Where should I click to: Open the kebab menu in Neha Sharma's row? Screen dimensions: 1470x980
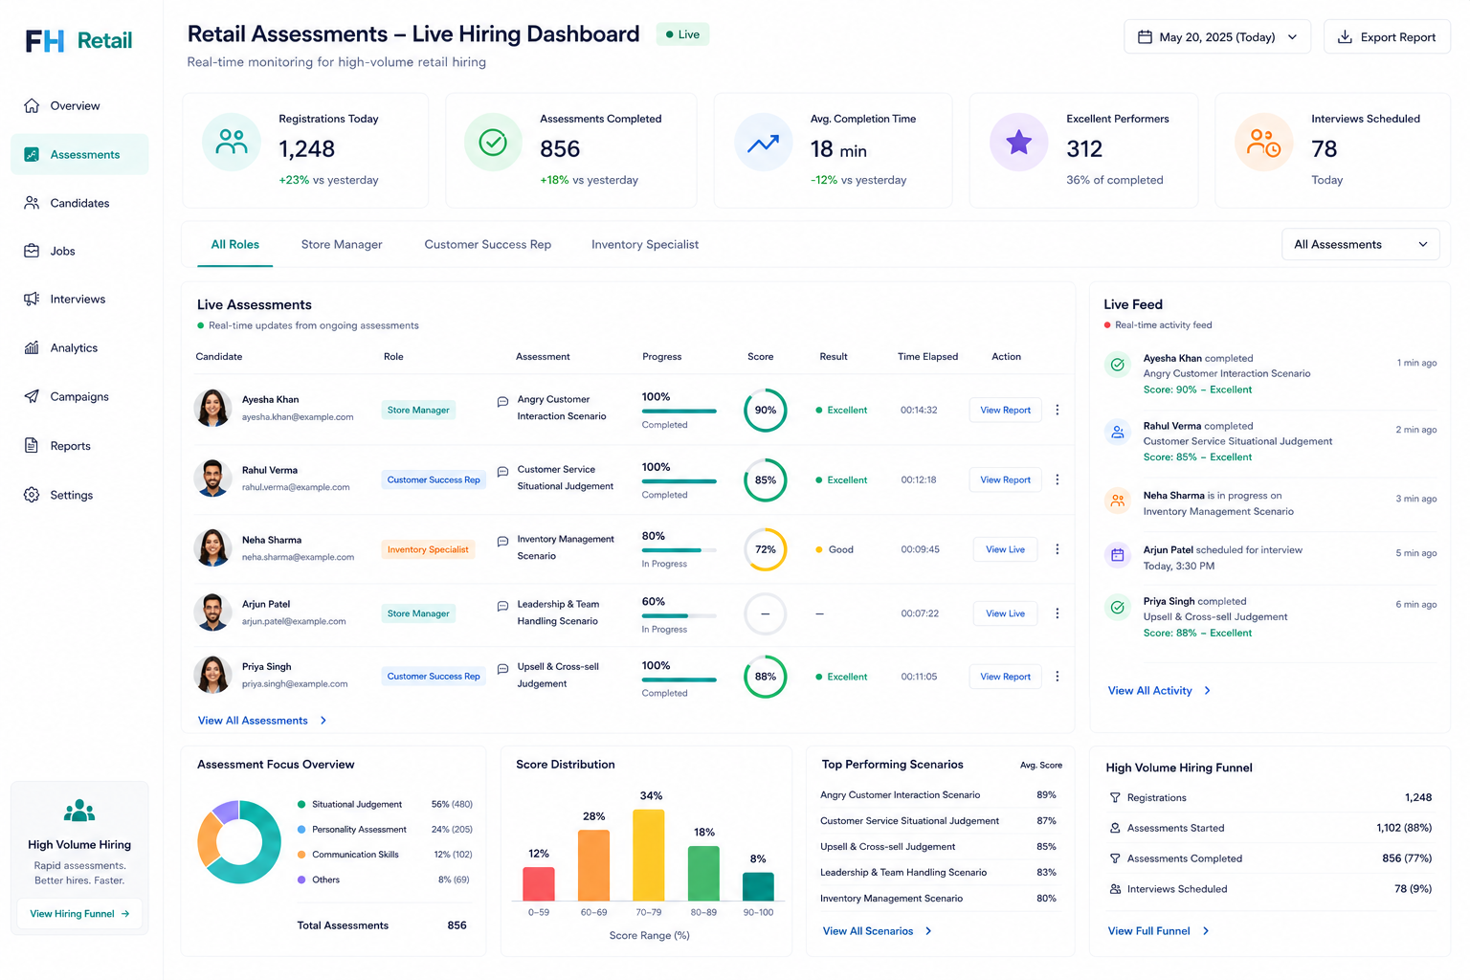tap(1057, 549)
